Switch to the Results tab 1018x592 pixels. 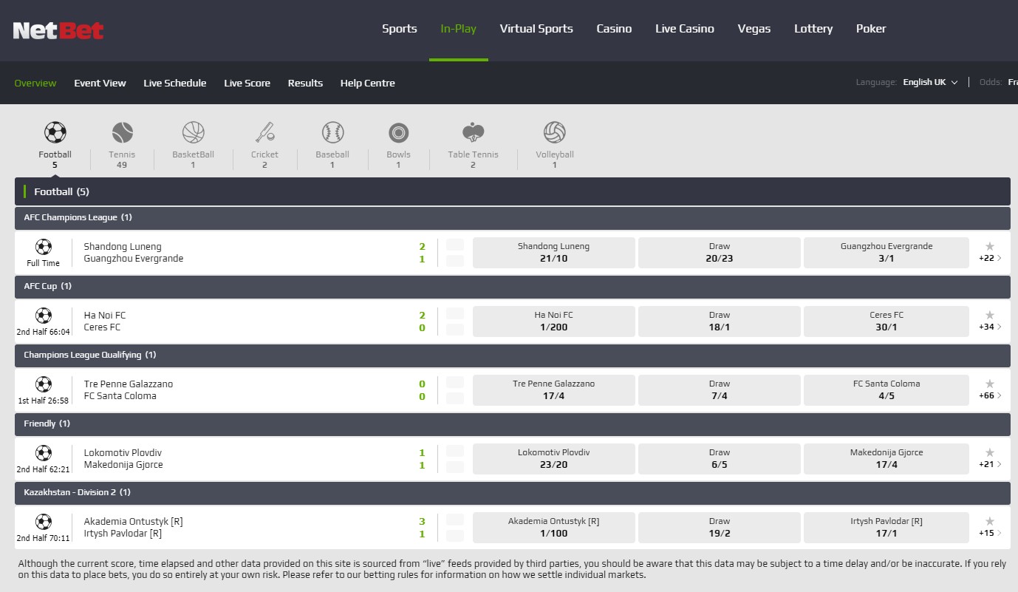pyautogui.click(x=306, y=84)
